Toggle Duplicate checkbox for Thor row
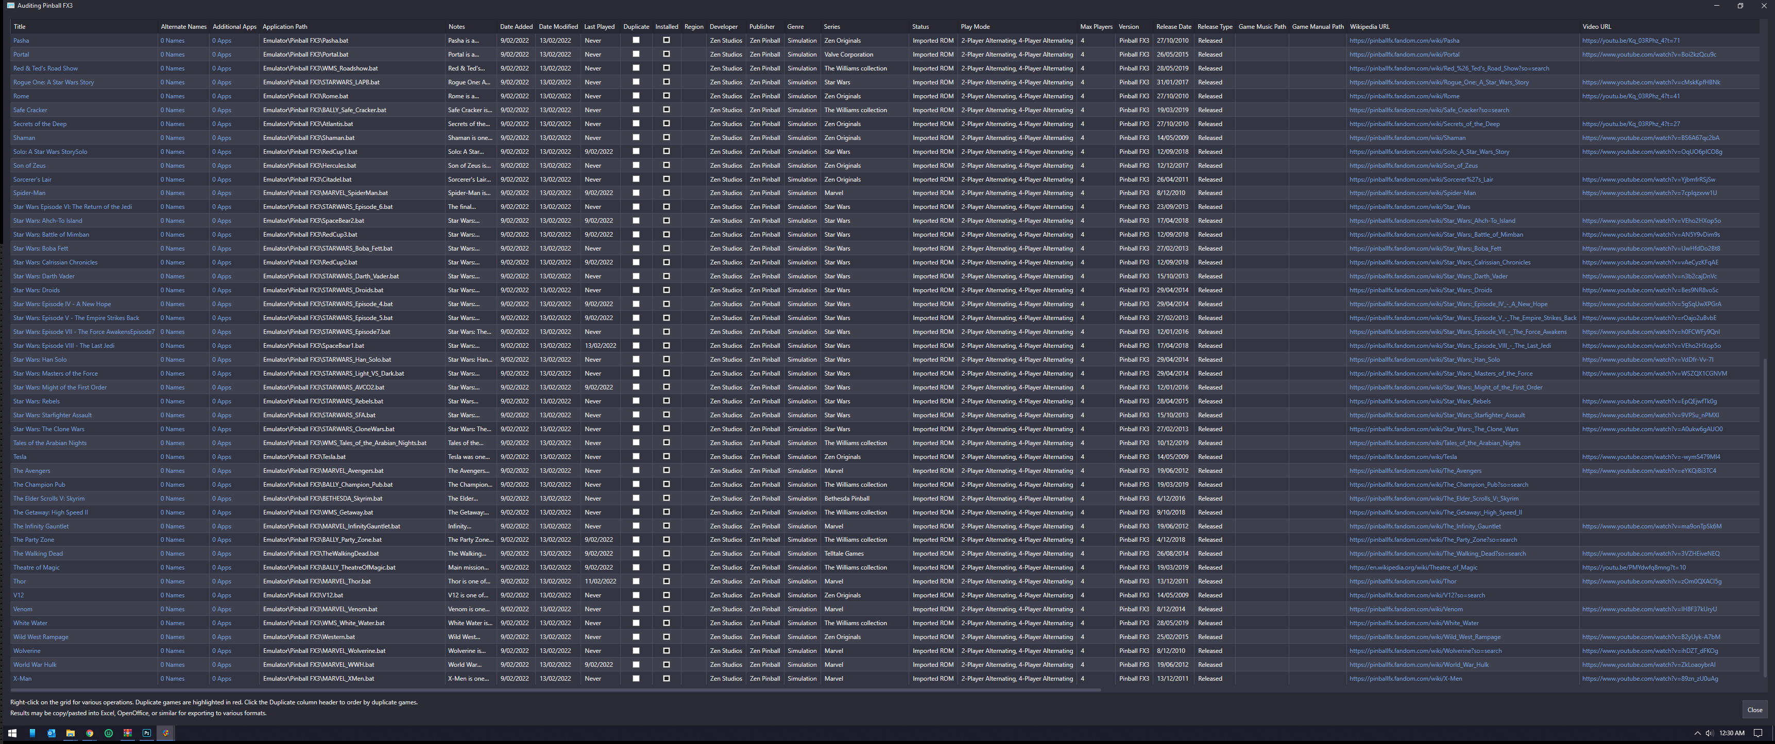 tap(636, 581)
